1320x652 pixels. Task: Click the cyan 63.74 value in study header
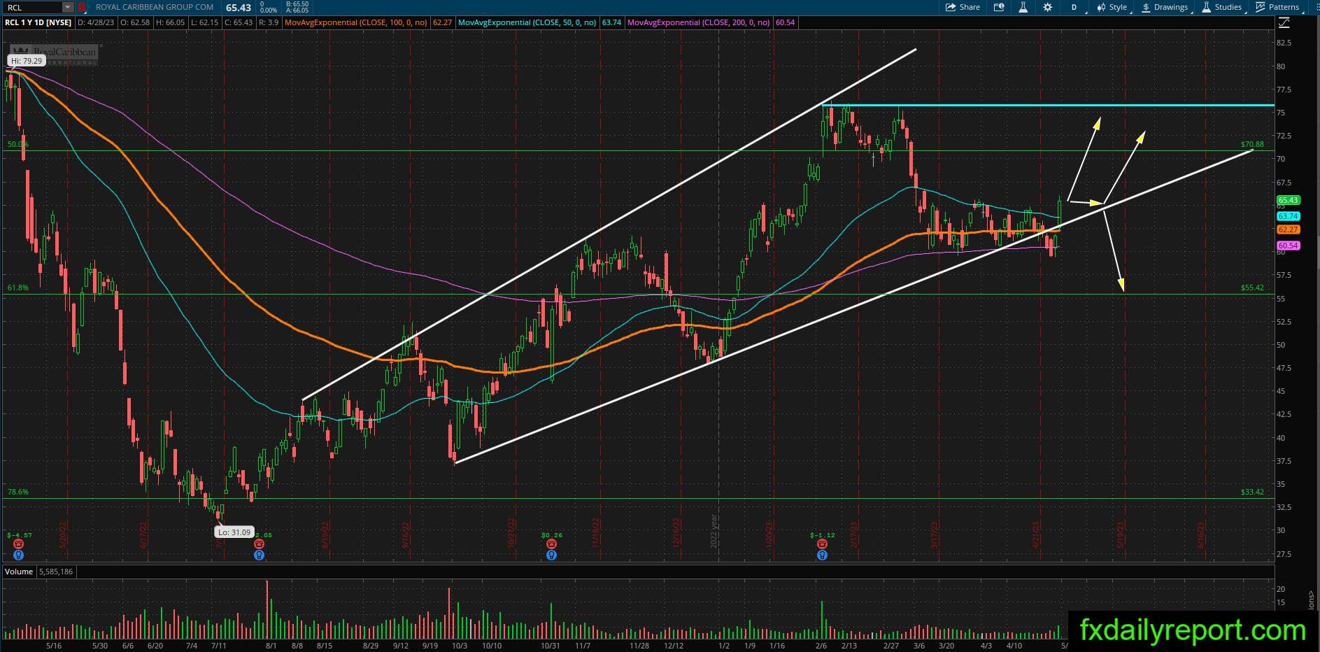click(611, 22)
